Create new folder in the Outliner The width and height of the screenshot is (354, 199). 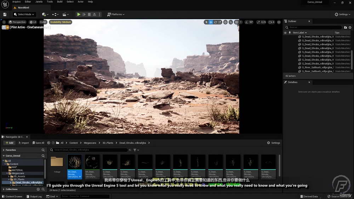(x=346, y=28)
